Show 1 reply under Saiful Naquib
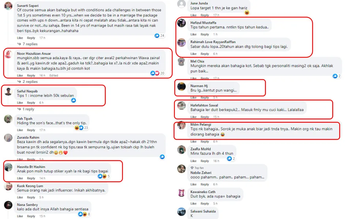This screenshot has height=219, width=351. point(28,109)
